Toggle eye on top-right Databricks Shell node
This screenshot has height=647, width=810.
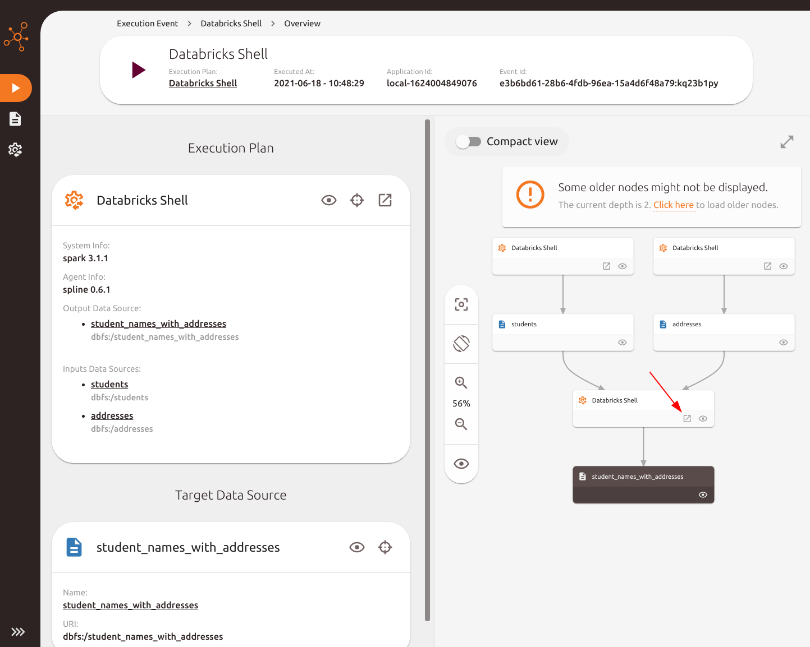pos(784,266)
